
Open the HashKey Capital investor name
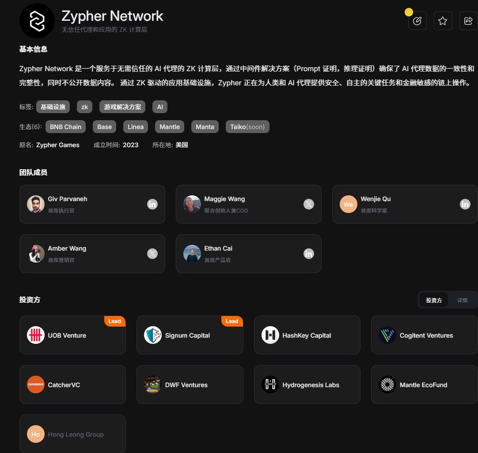[307, 335]
